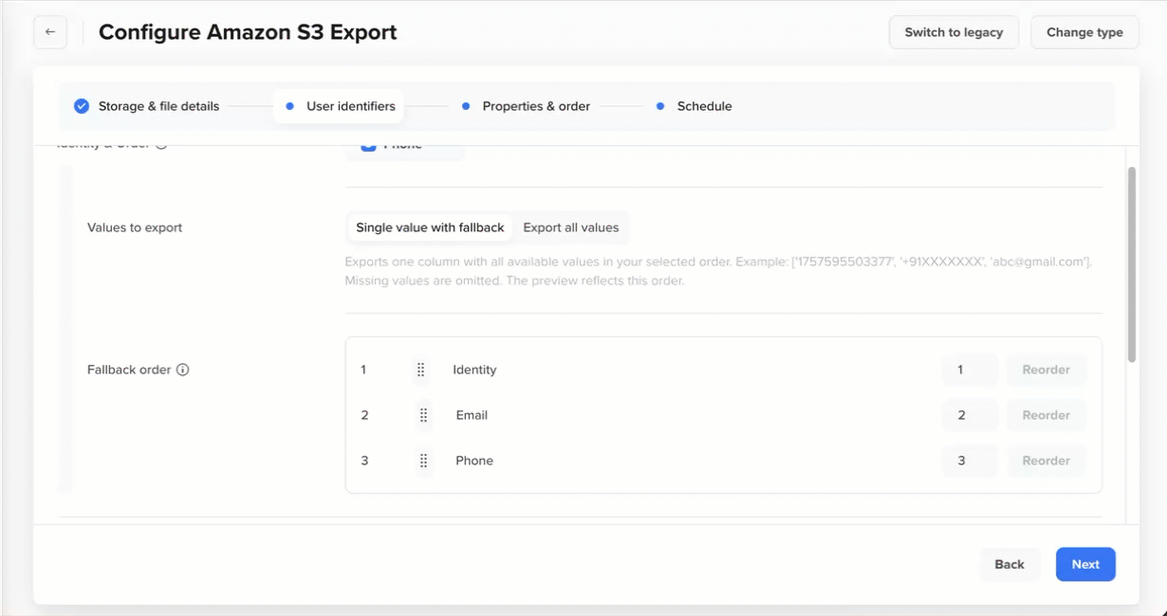Click the Next button to proceed
This screenshot has height=616, width=1167.
1085,564
